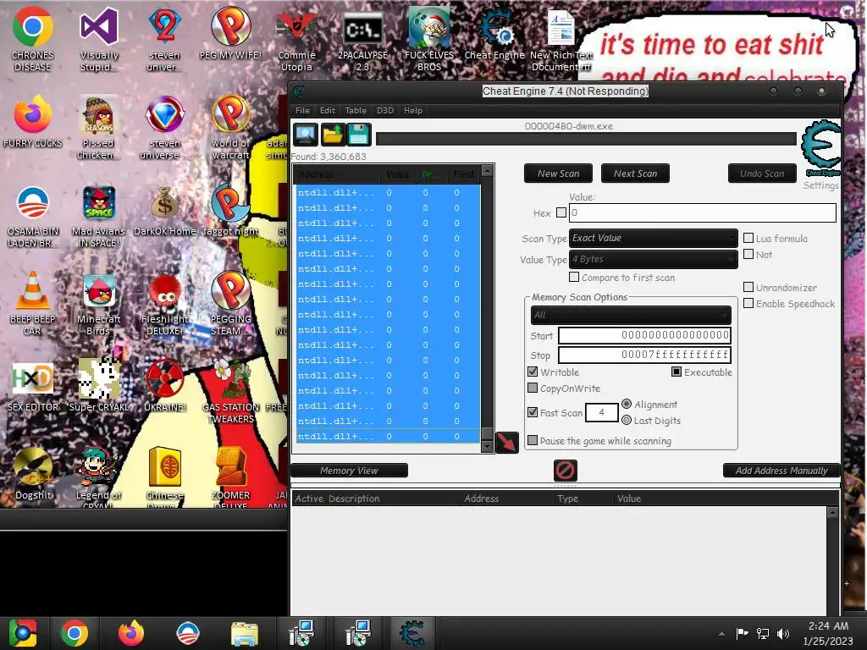
Task: Uncheck the Fast Scan checkbox
Action: [533, 412]
